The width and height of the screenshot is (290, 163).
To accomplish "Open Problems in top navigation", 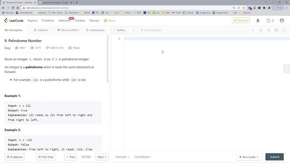I will (48, 20).
